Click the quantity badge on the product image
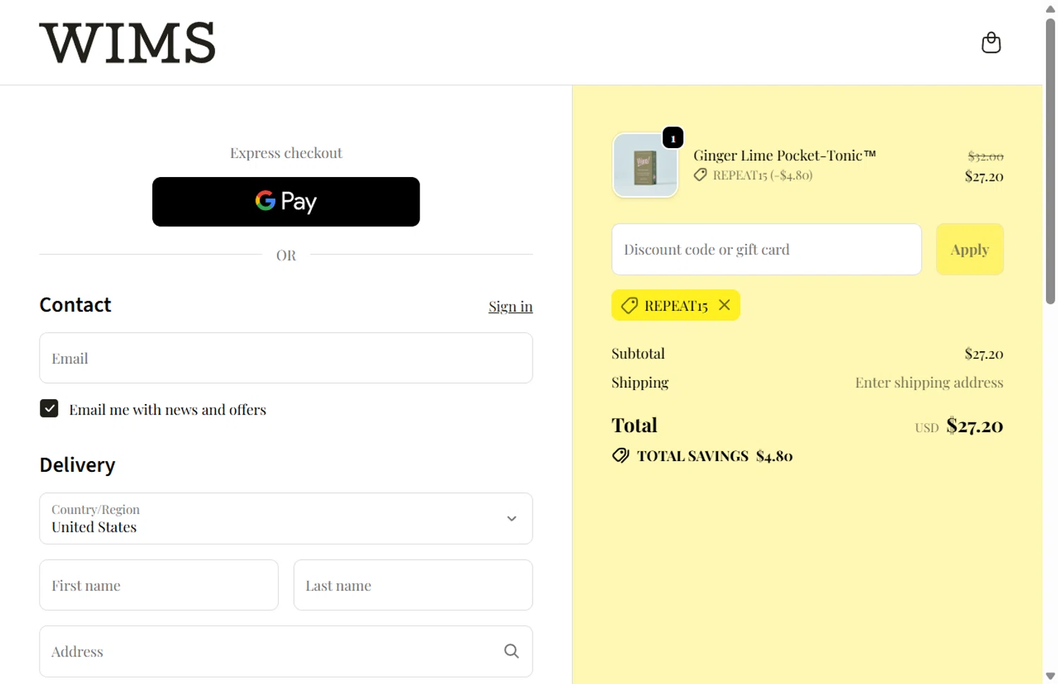 [x=673, y=138]
